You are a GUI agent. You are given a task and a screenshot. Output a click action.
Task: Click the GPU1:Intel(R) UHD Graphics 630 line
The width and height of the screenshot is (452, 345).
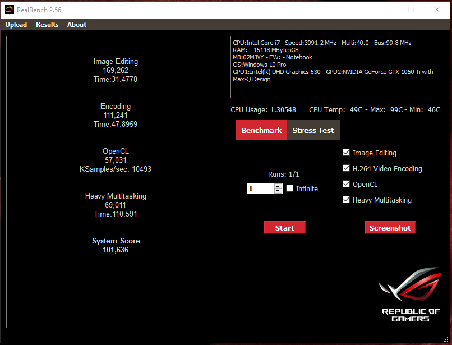[x=333, y=75]
